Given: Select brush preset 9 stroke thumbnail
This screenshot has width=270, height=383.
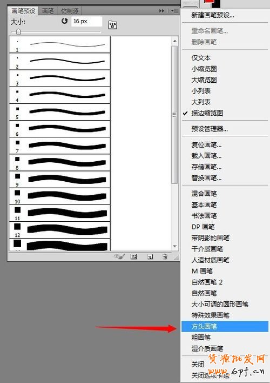Looking at the screenshot, I should coord(60,179).
